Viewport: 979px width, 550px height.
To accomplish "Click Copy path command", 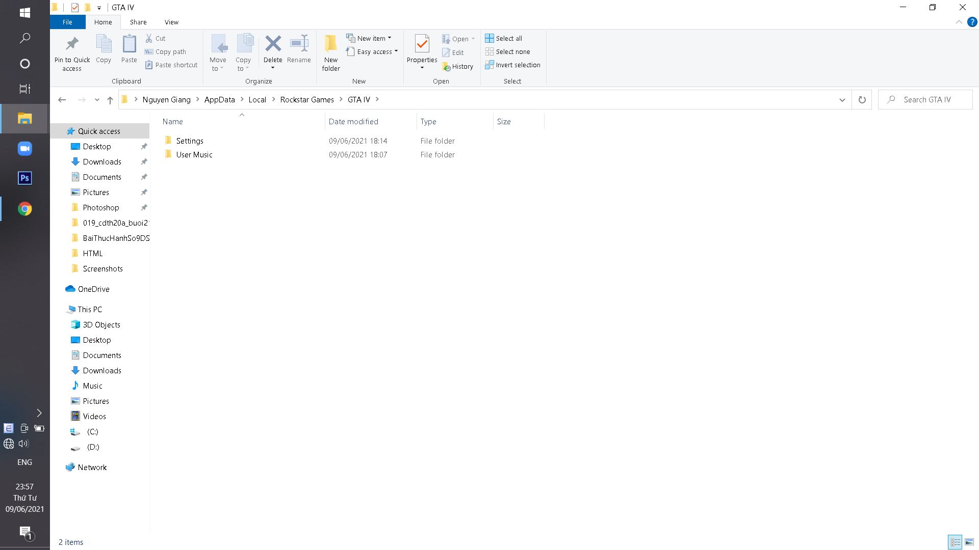I will tap(165, 51).
